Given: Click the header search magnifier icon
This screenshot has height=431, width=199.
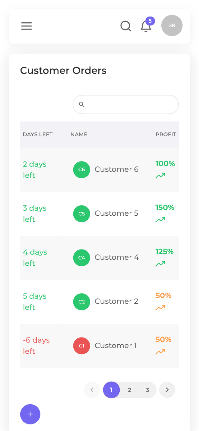Looking at the screenshot, I should tap(126, 26).
